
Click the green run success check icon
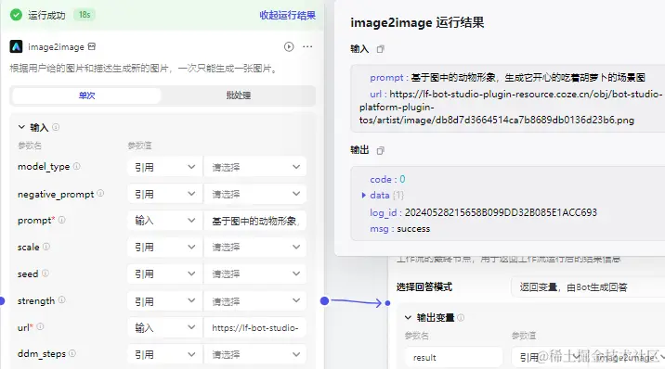16,15
